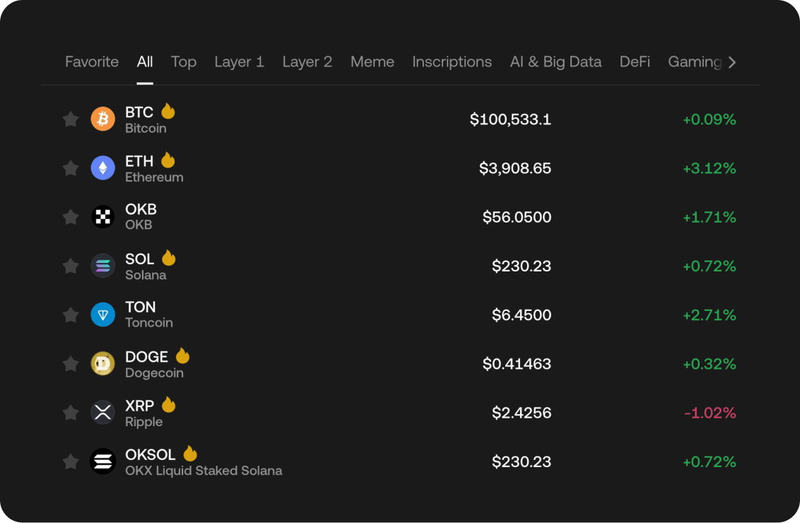Open the Meme category tab
The height and width of the screenshot is (523, 800).
tap(372, 62)
